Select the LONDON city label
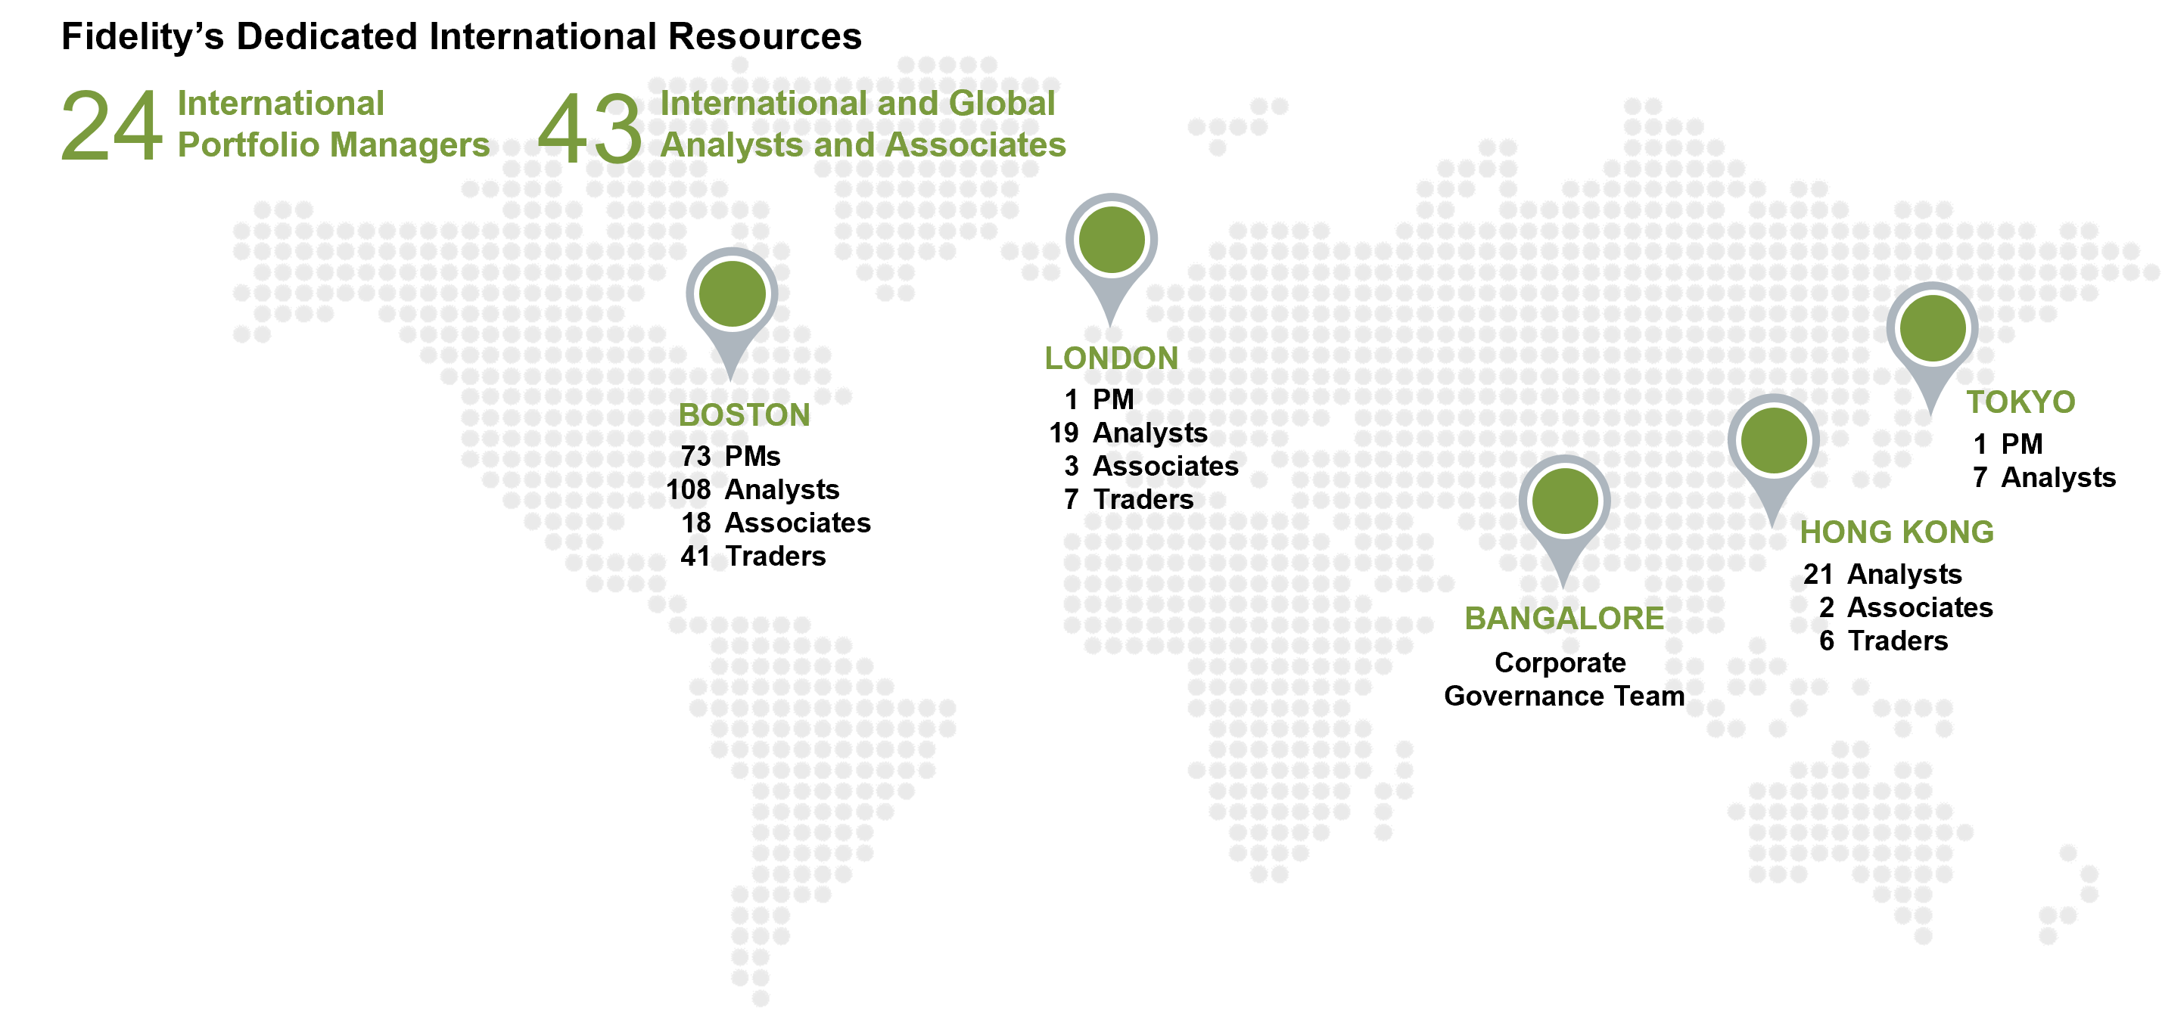This screenshot has height=1027, width=2162. pos(1111,358)
